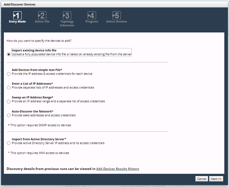The width and height of the screenshot is (229, 187).
Task: Click the Entry Mode step label
Action: point(17,22)
